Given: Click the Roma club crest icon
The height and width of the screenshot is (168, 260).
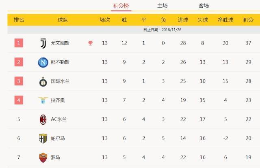Looking at the screenshot, I should point(43,157).
